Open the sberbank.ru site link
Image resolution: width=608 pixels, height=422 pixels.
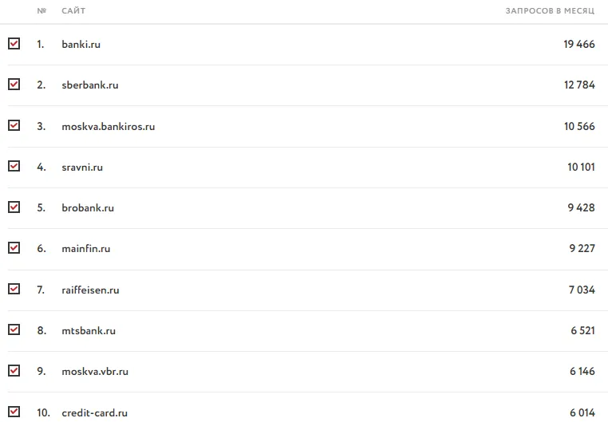90,85
